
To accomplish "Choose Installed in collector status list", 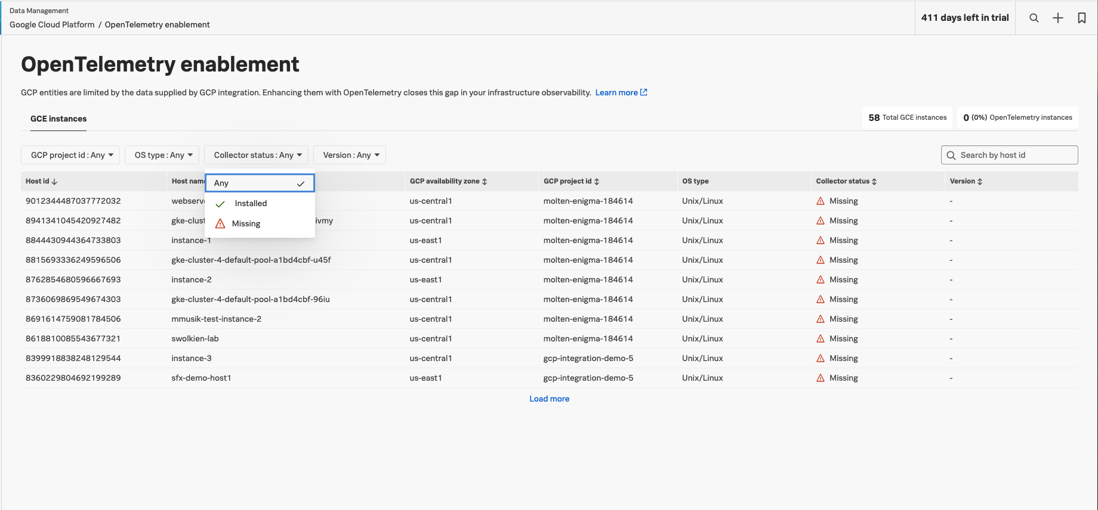I will point(251,204).
